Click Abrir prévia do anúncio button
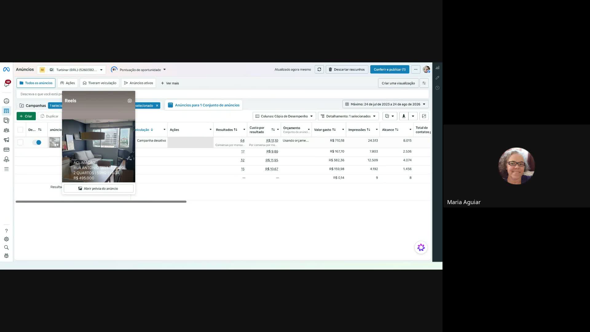This screenshot has width=590, height=332. [x=98, y=188]
